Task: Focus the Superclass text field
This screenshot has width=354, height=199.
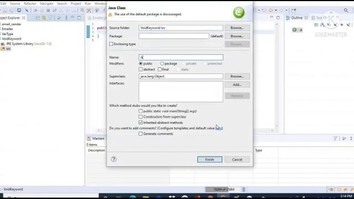Action: click(181, 76)
